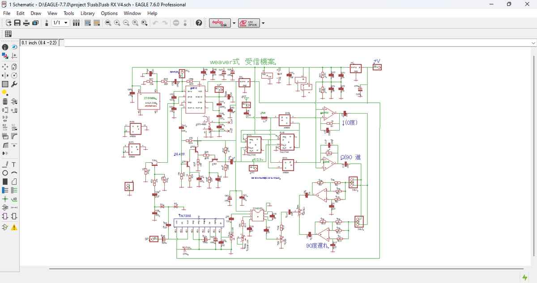
Task: Select the Text tool
Action: (x=14, y=165)
